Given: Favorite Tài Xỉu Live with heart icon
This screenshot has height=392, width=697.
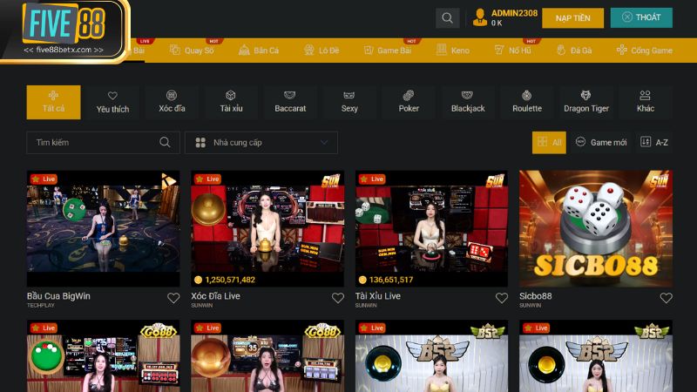Looking at the screenshot, I should tap(502, 298).
